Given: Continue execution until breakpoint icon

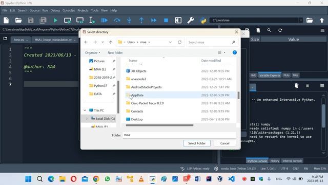Looking at the screenshot, I should (x=154, y=21).
